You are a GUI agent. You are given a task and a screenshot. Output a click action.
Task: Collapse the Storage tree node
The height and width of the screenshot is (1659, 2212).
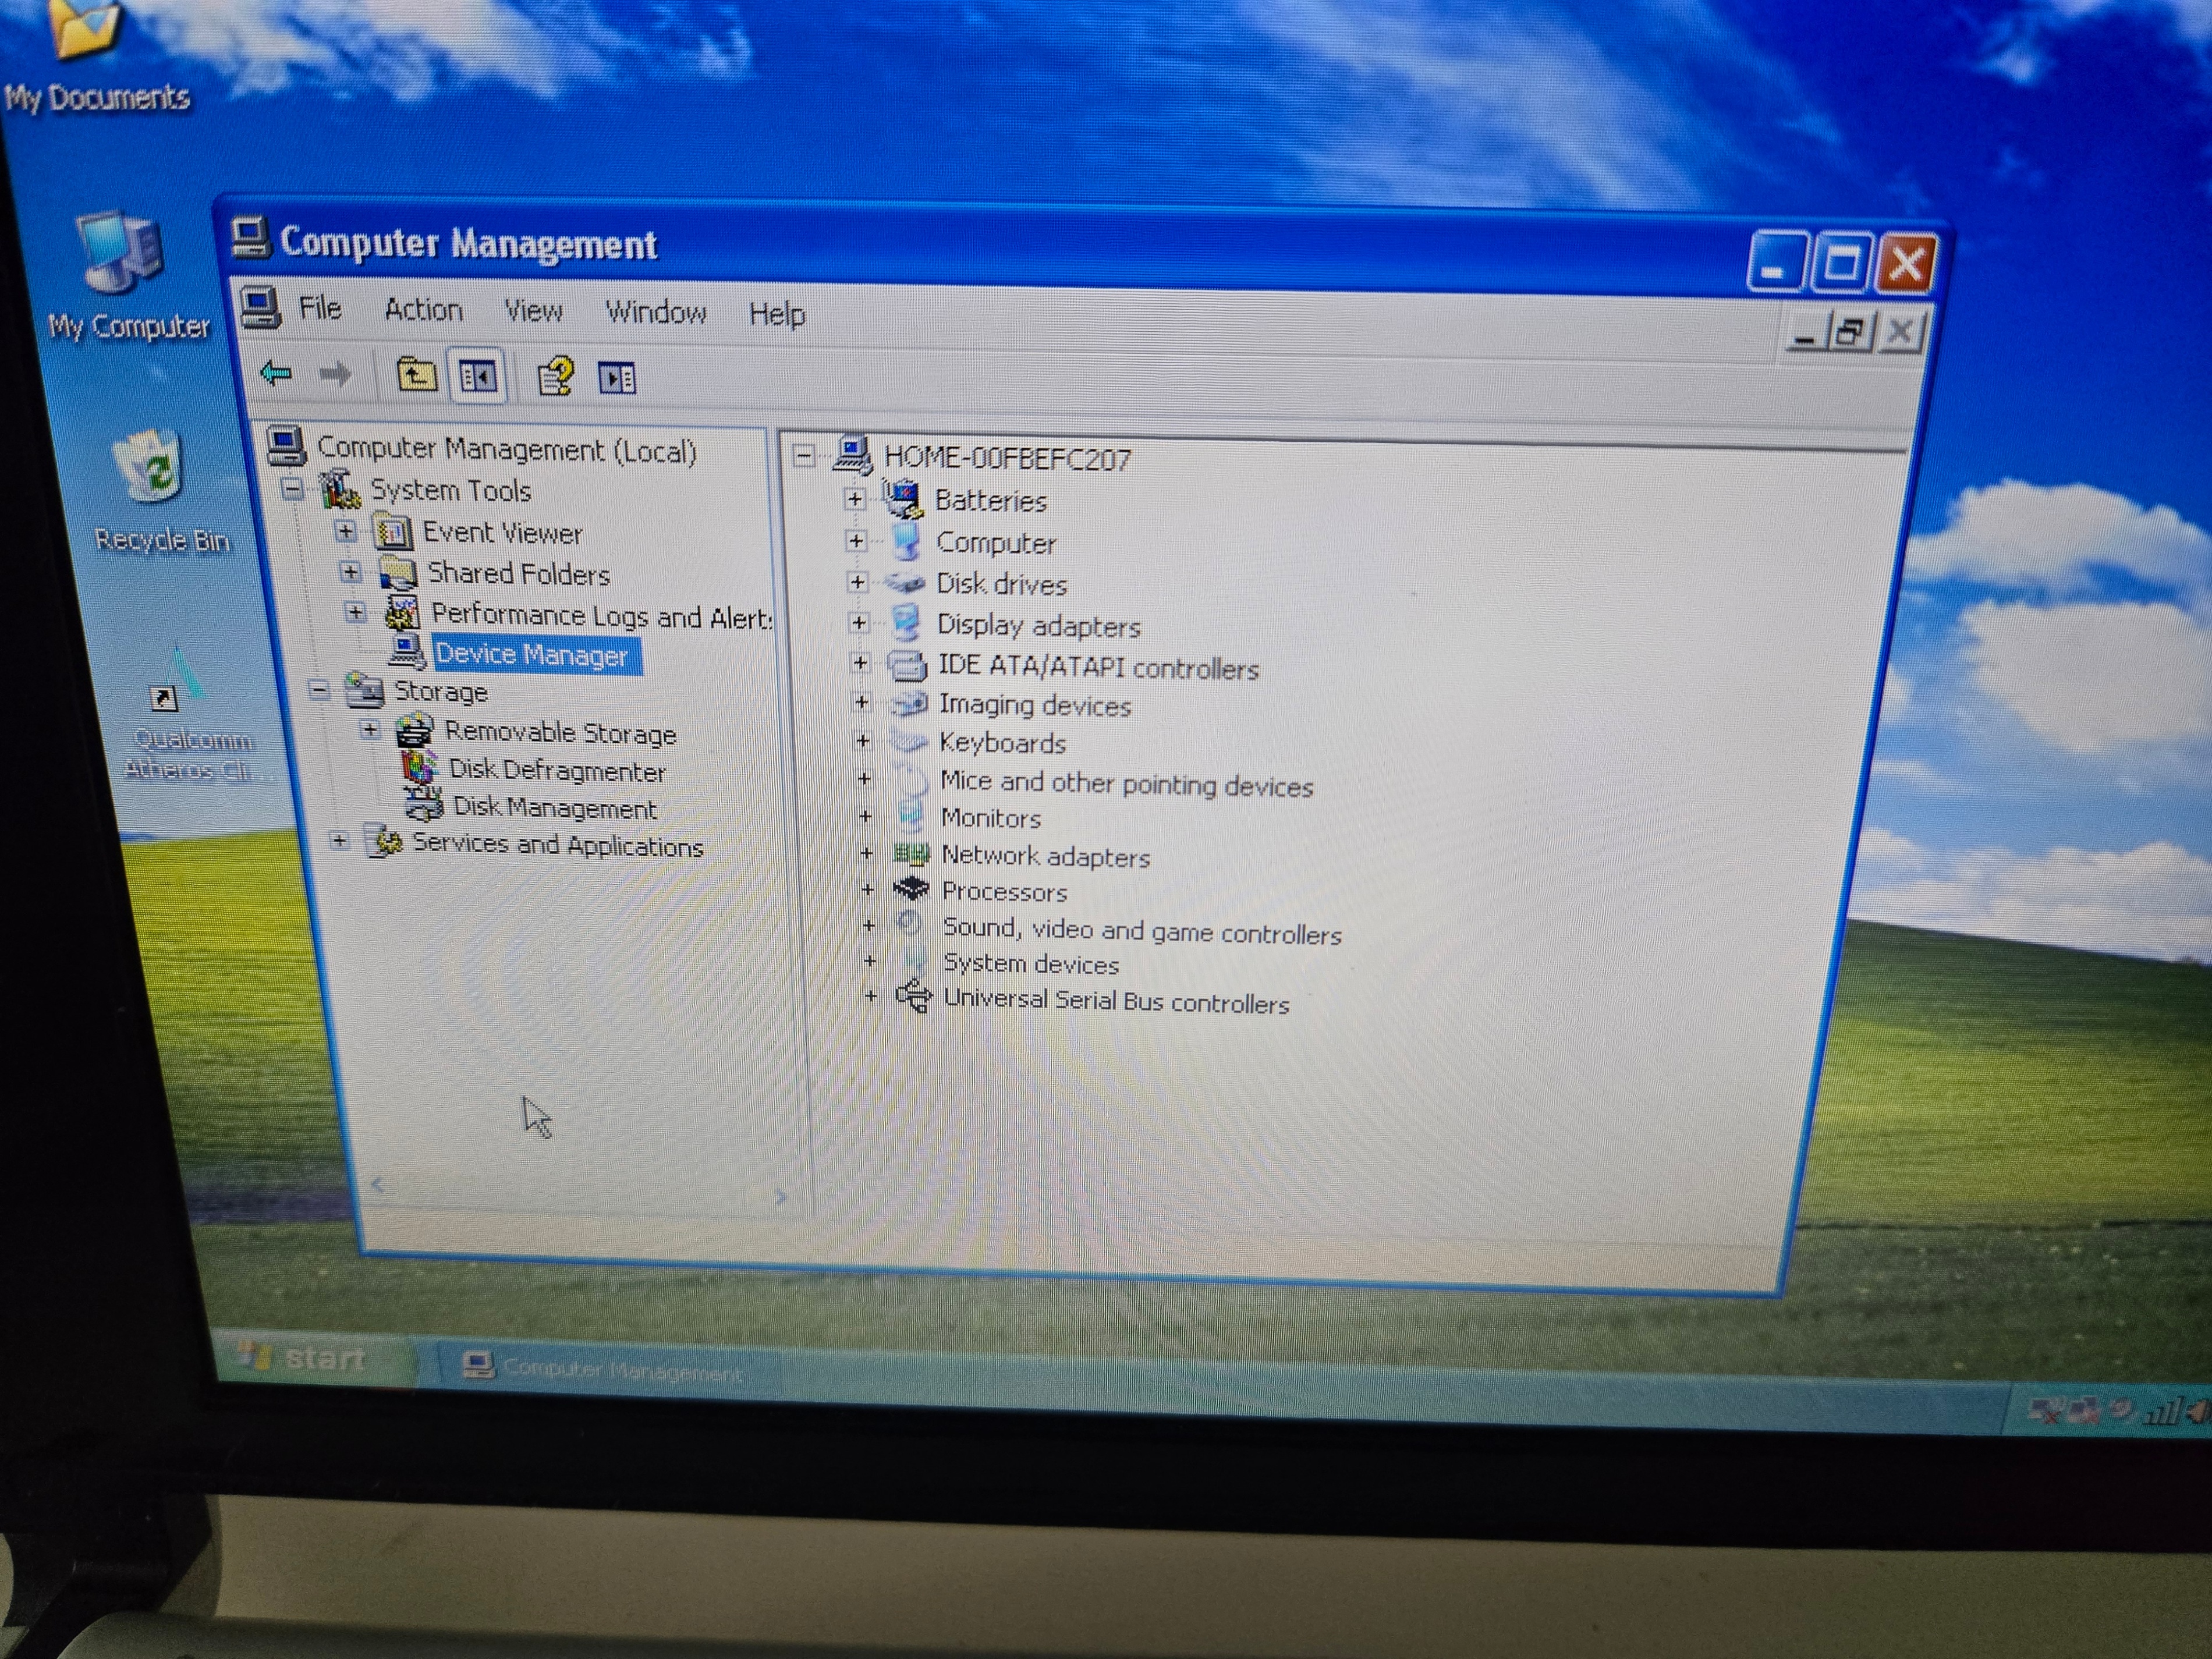coord(319,689)
